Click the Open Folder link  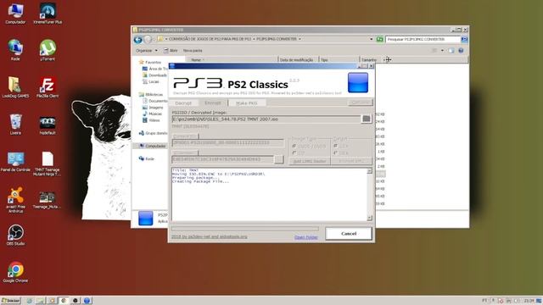pos(305,237)
